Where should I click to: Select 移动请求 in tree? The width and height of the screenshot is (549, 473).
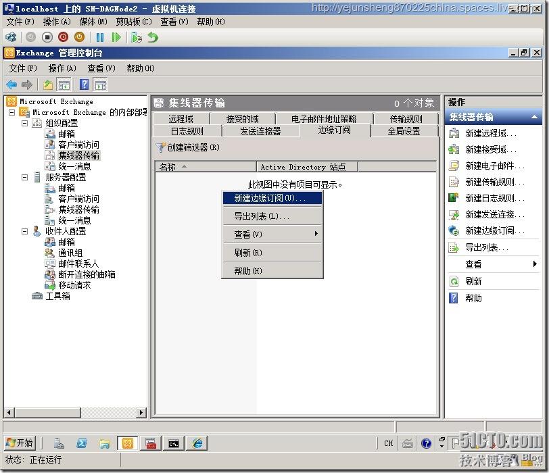pyautogui.click(x=74, y=285)
